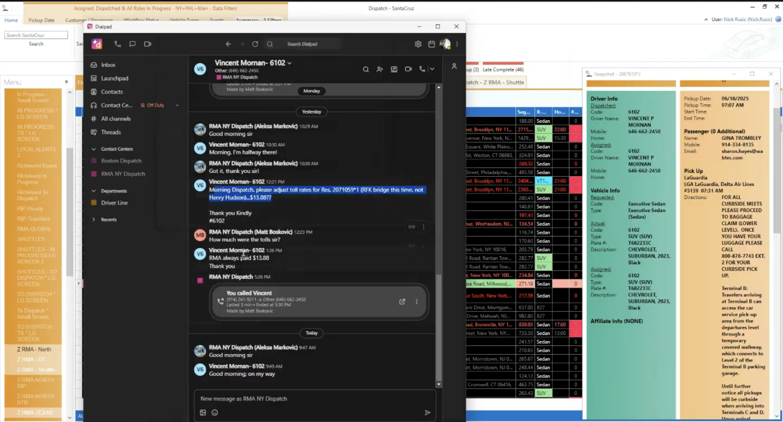
Task: Switch to the Home ribbon tab
Action: coord(11,20)
